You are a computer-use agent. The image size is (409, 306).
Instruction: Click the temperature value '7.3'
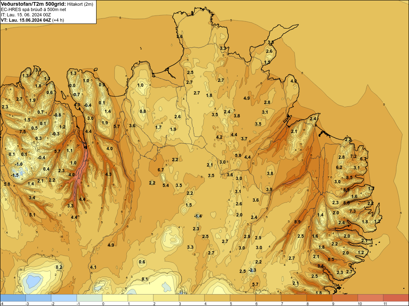pos(353,211)
